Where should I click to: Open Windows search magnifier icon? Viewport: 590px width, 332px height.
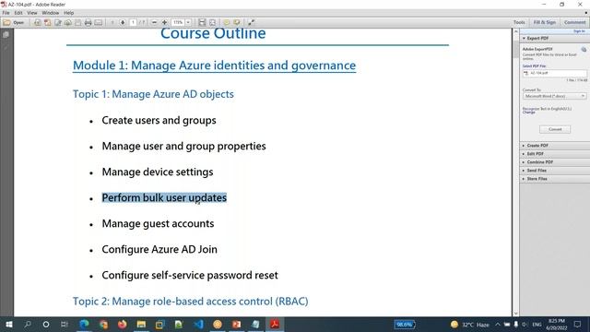pyautogui.click(x=28, y=324)
